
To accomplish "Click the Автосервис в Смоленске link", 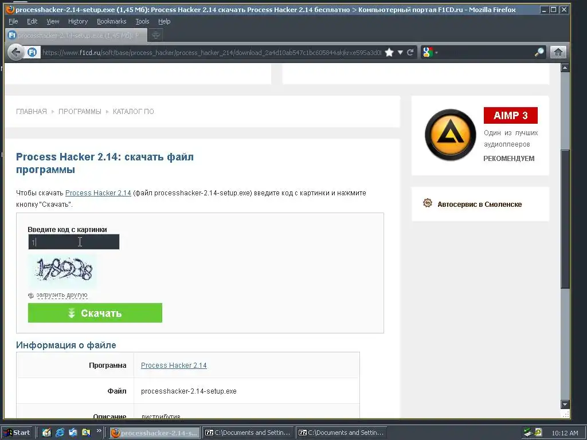I will coord(480,205).
